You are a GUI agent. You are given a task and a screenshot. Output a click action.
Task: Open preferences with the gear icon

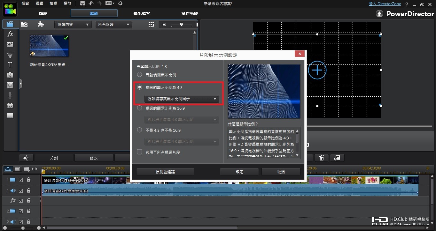pyautogui.click(x=120, y=3)
